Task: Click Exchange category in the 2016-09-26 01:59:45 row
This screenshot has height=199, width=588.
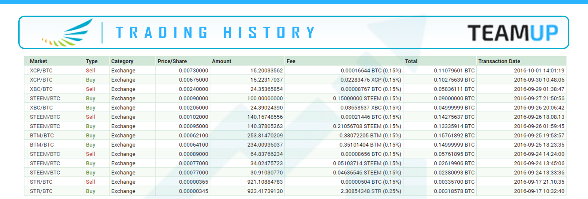Action: click(123, 126)
